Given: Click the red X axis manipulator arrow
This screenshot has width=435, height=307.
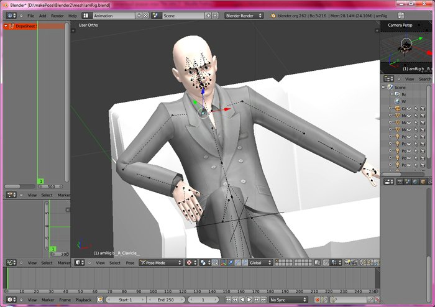Looking at the screenshot, I should 227,109.
